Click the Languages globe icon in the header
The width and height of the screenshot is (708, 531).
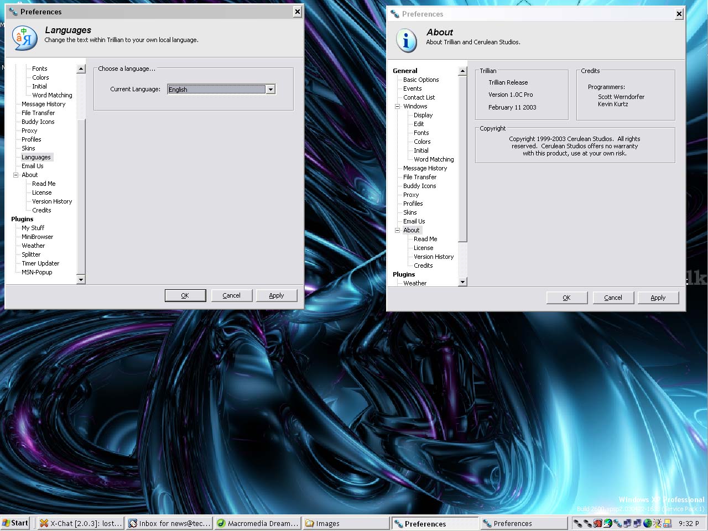(24, 38)
